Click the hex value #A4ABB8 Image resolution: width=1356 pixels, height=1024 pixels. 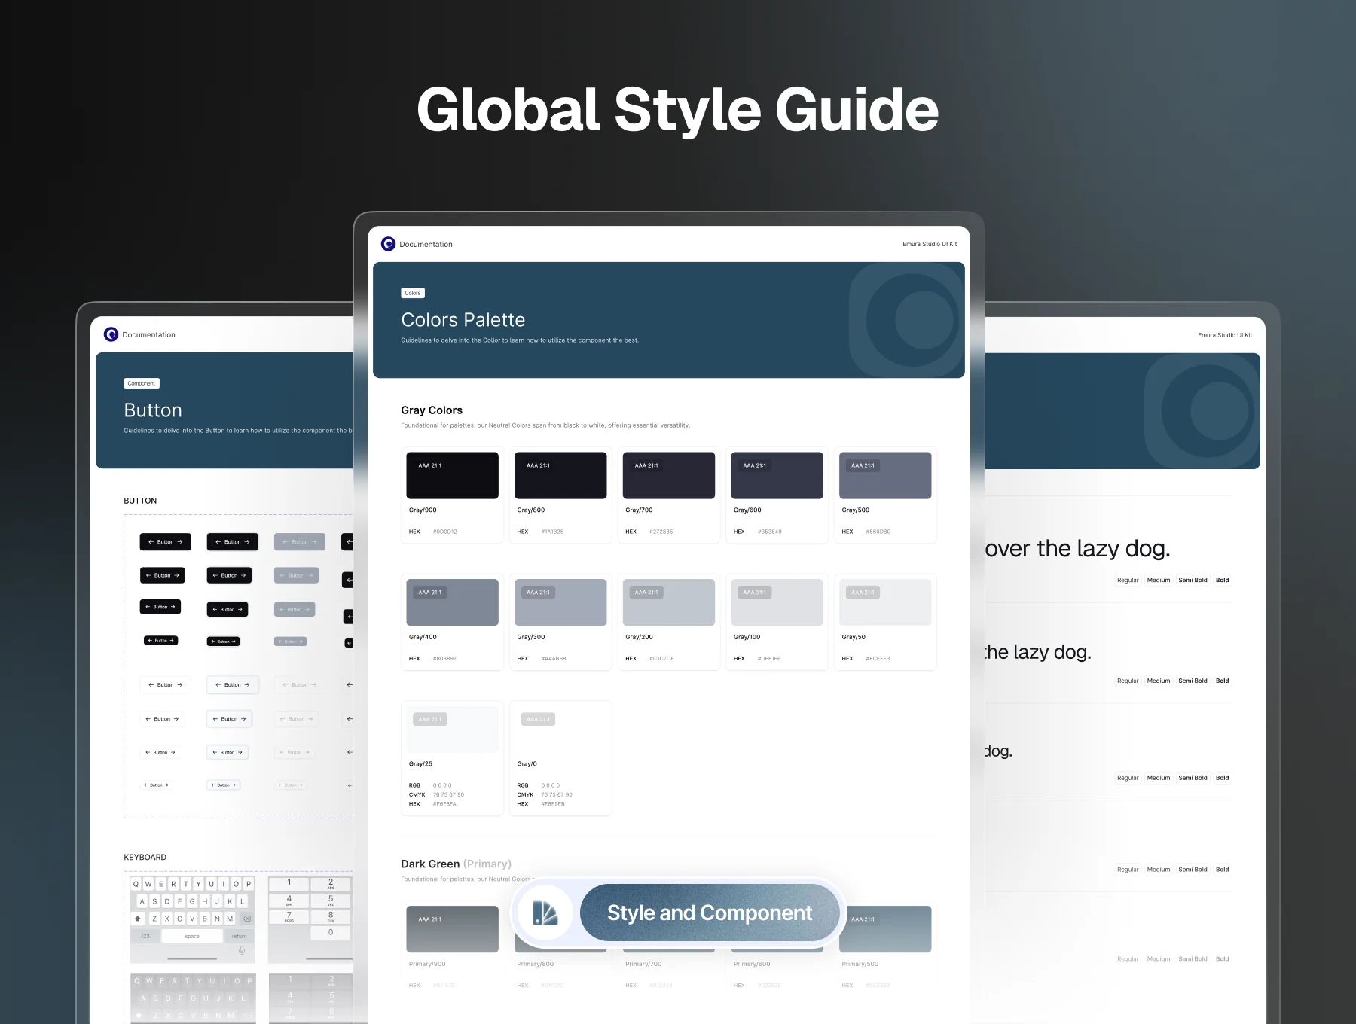[554, 659]
